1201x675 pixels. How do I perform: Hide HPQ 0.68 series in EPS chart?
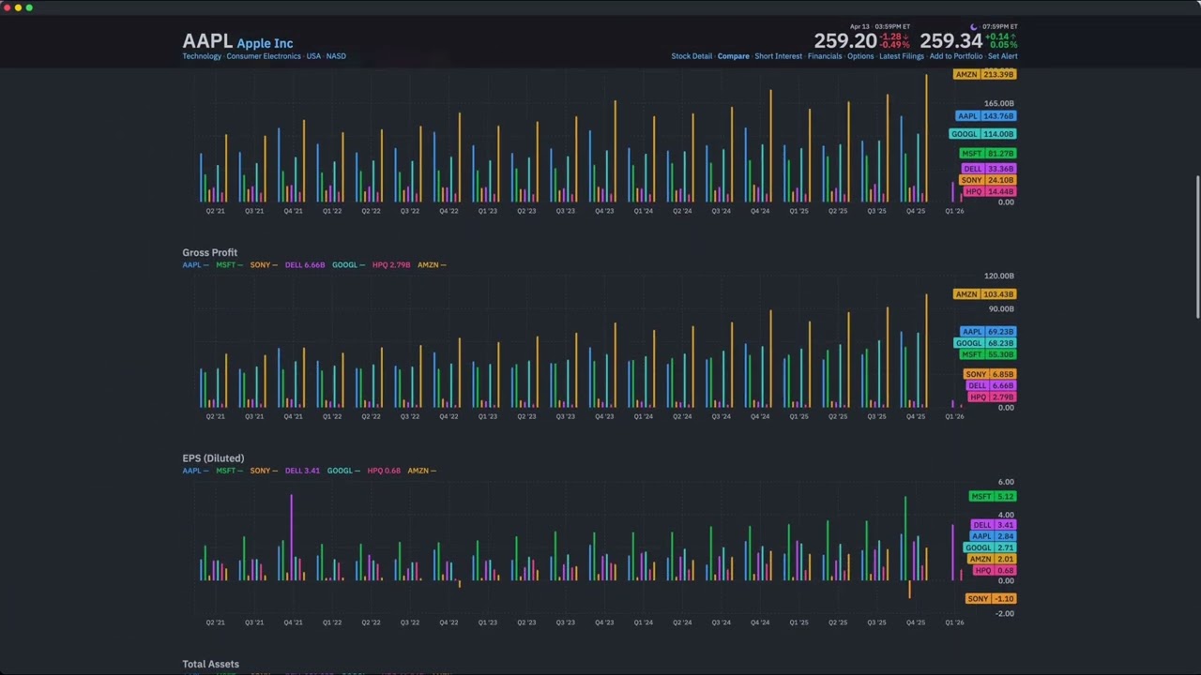click(x=384, y=471)
